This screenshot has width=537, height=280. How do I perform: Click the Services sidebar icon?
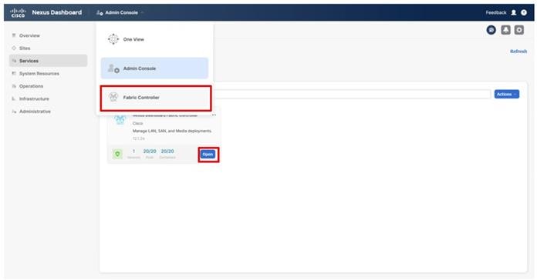(14, 61)
